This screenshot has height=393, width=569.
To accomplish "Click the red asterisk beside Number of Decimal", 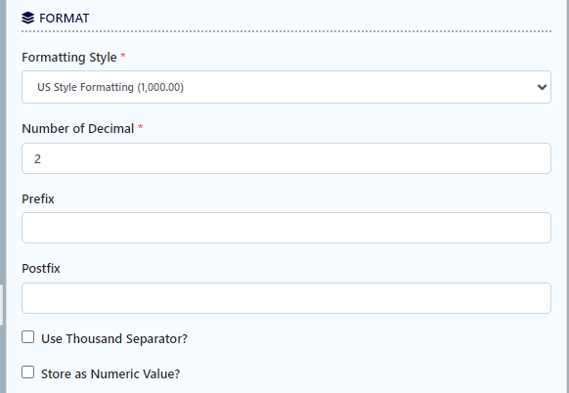I will coord(141,127).
